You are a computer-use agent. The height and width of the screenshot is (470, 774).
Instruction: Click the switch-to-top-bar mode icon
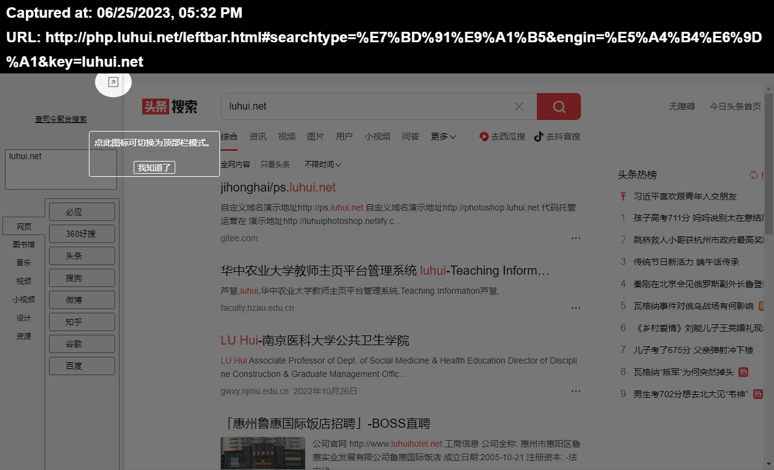[113, 82]
